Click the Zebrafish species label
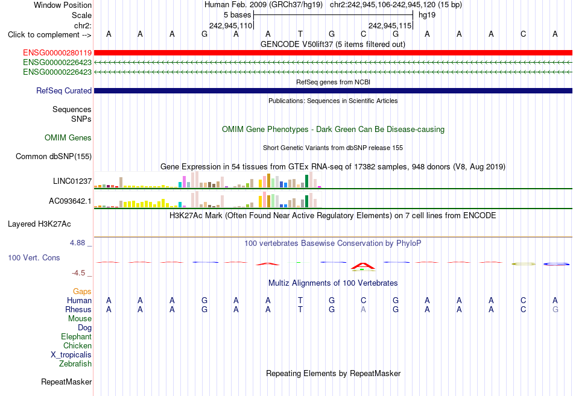The width and height of the screenshot is (573, 396). click(x=75, y=364)
